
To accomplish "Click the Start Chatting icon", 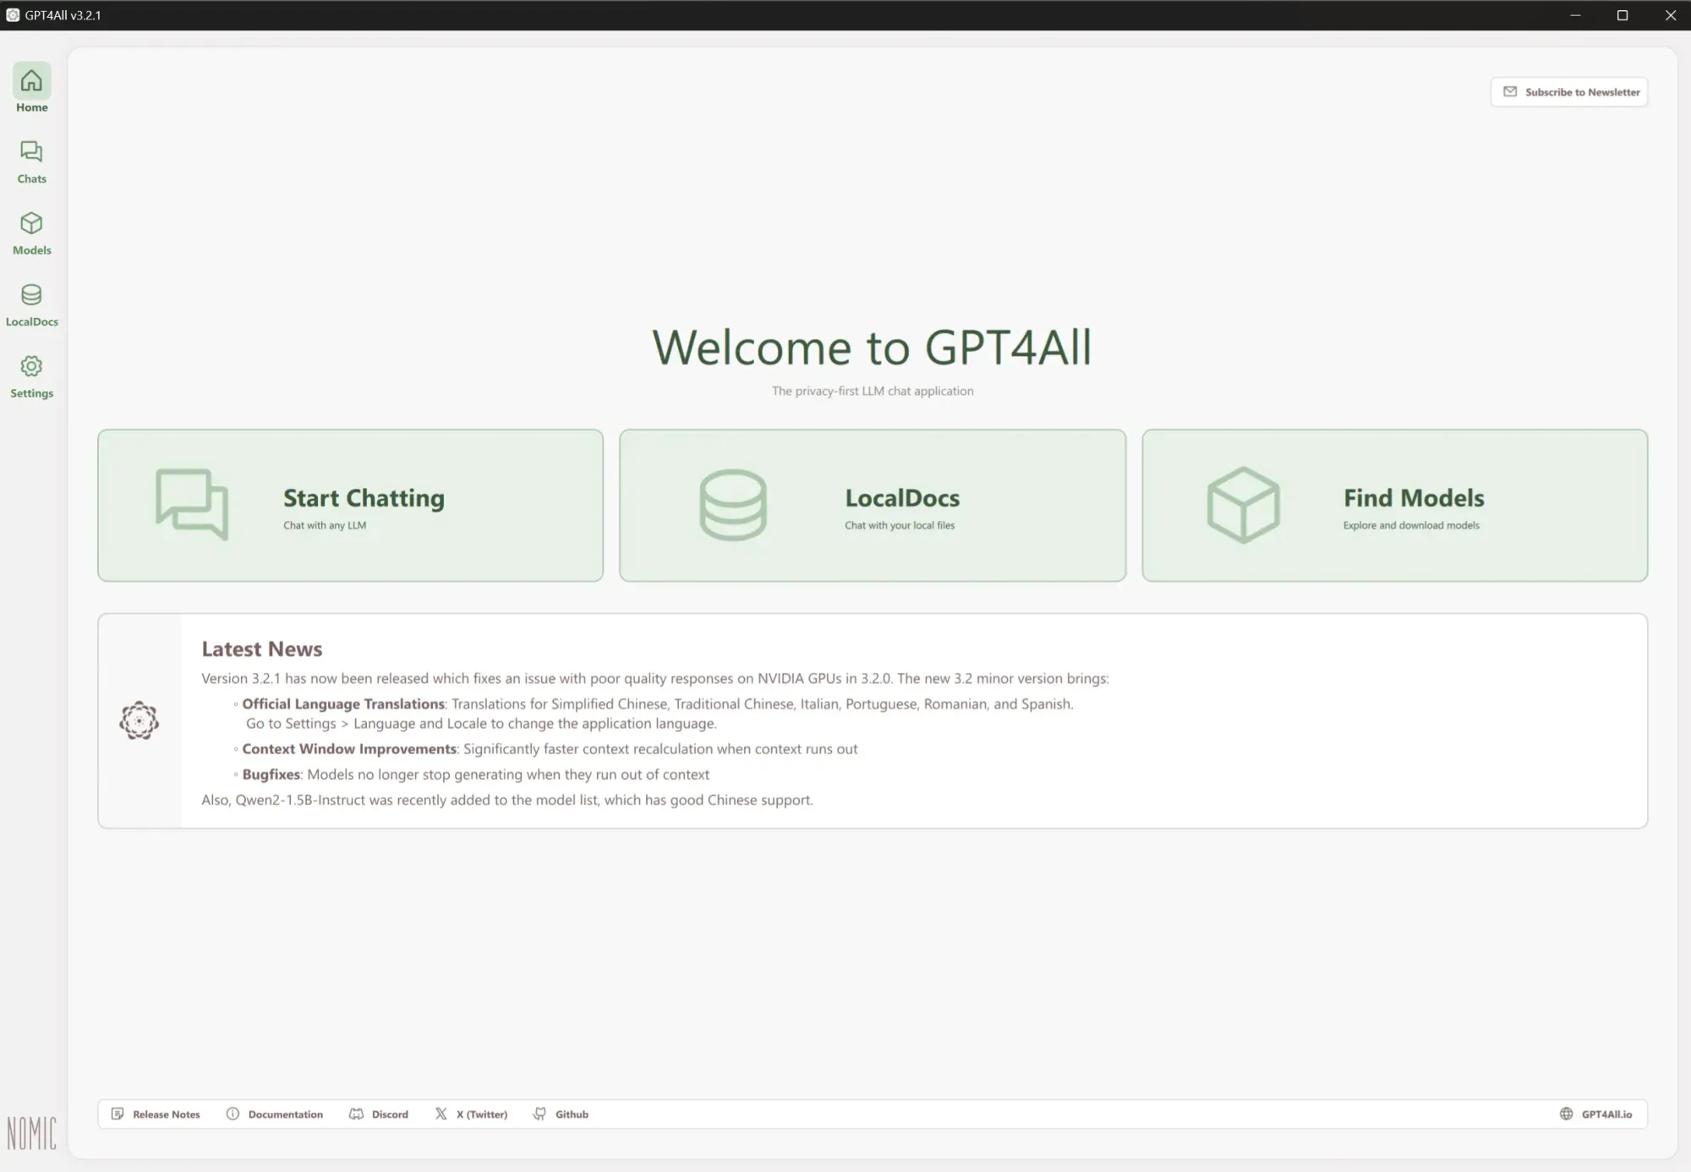I will coord(191,505).
